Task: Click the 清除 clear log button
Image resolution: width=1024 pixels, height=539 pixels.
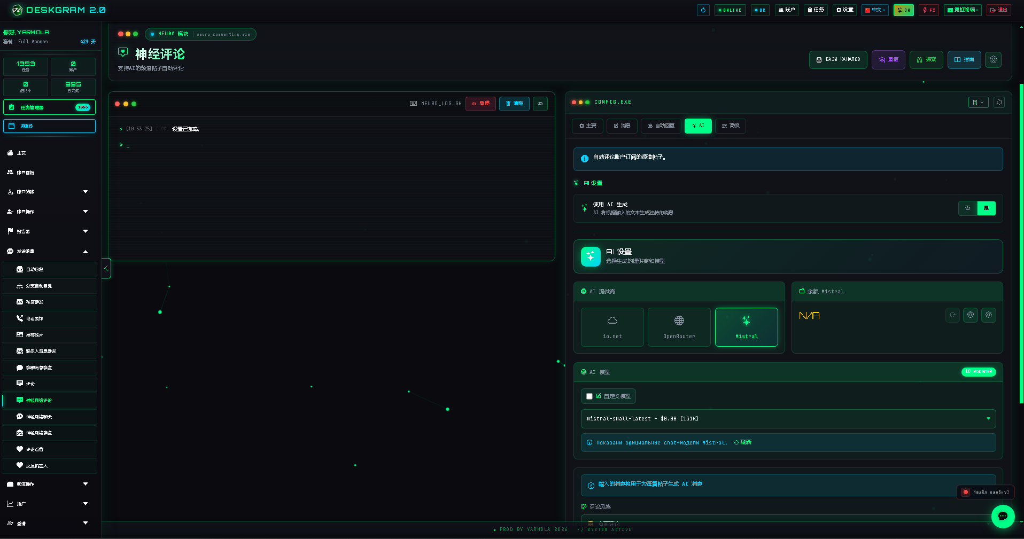Action: [x=514, y=104]
